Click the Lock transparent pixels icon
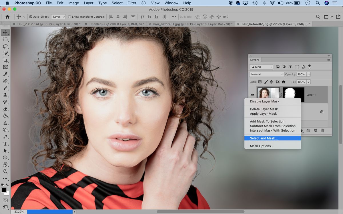Viewport: 343px width, 214px height. 260,82
